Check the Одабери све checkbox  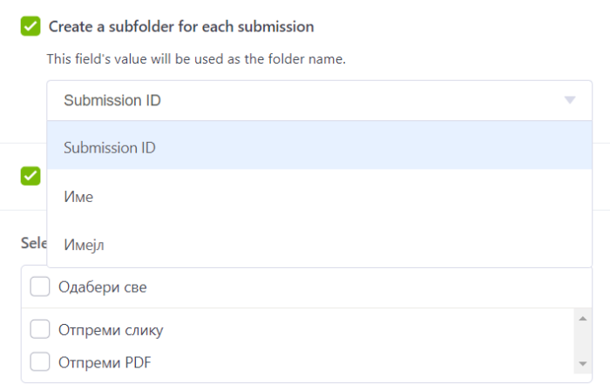[40, 287]
